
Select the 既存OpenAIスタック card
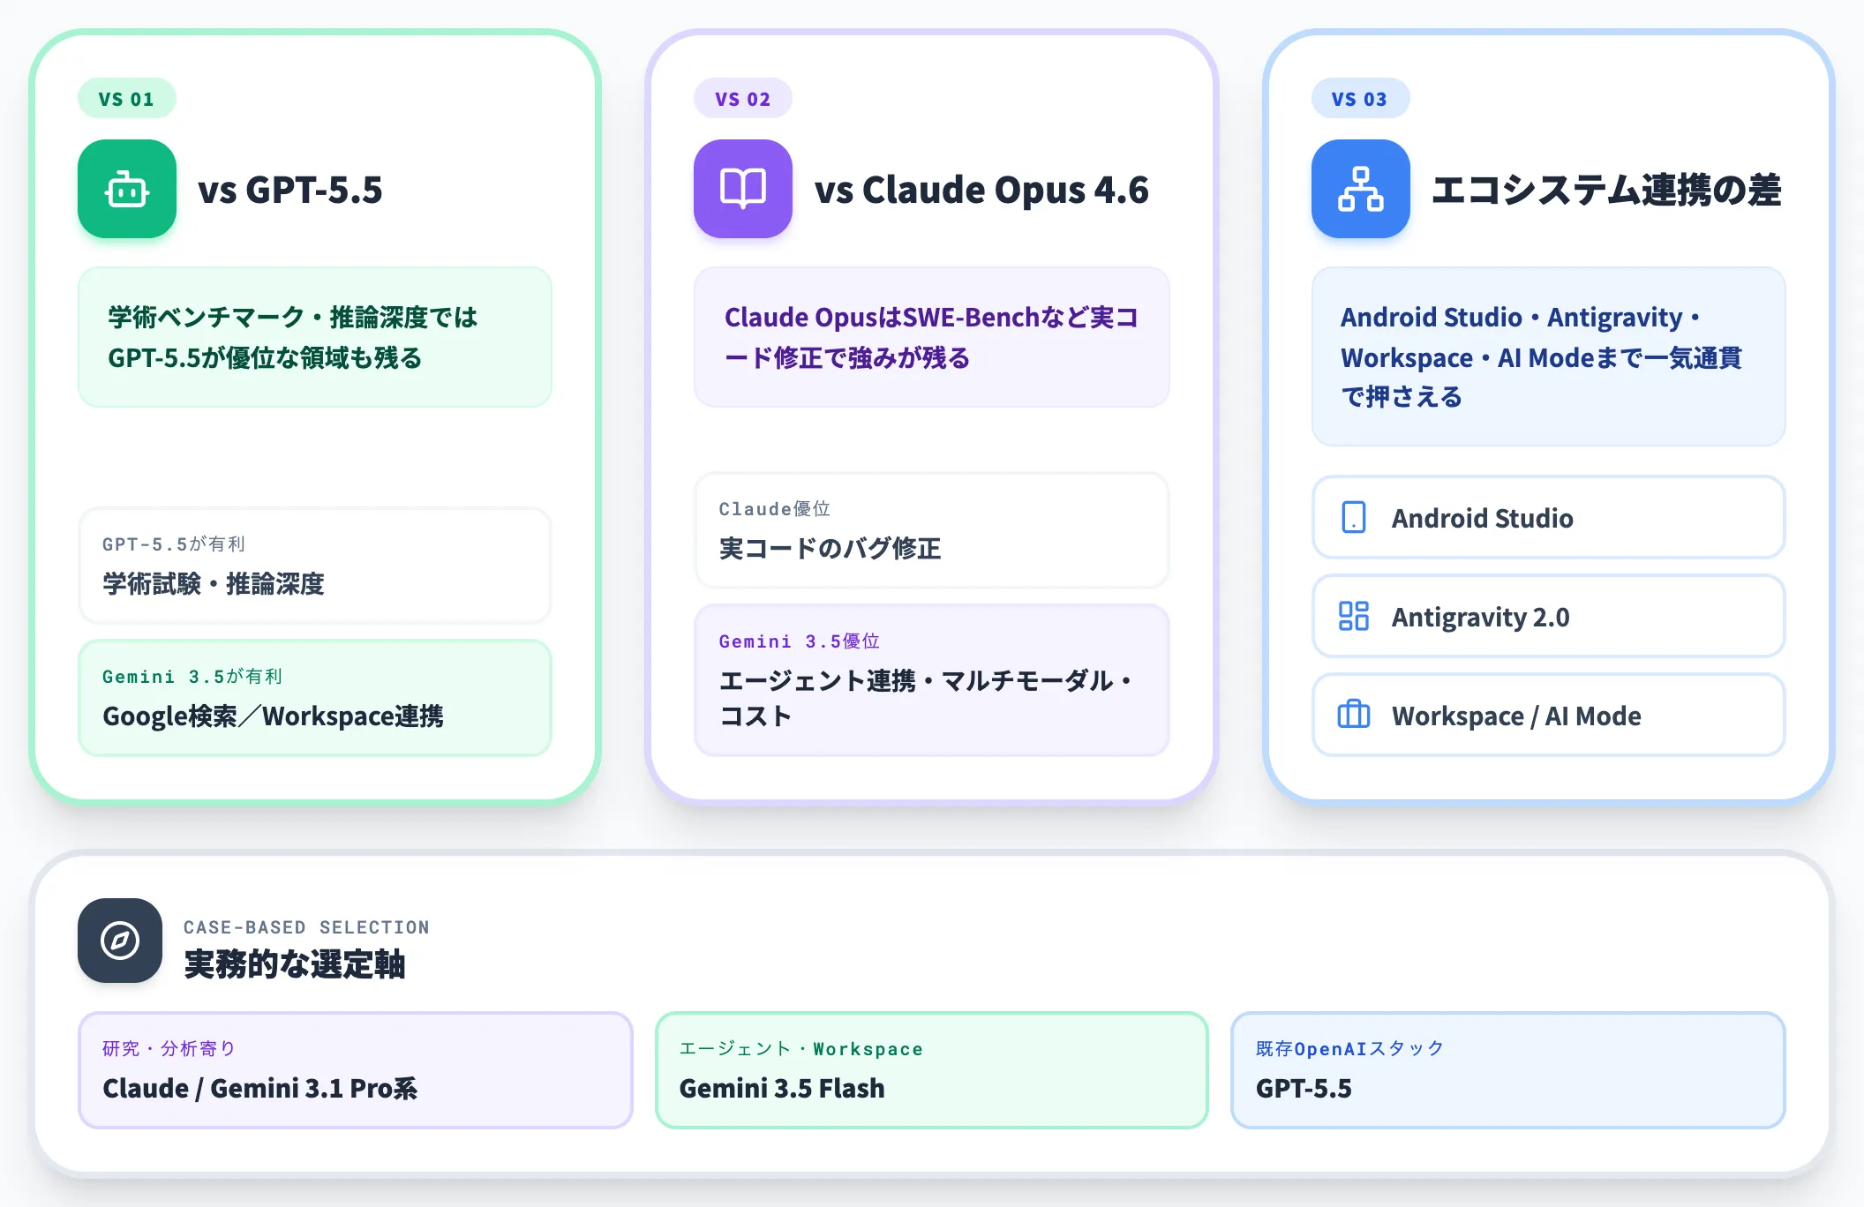pos(1508,1070)
